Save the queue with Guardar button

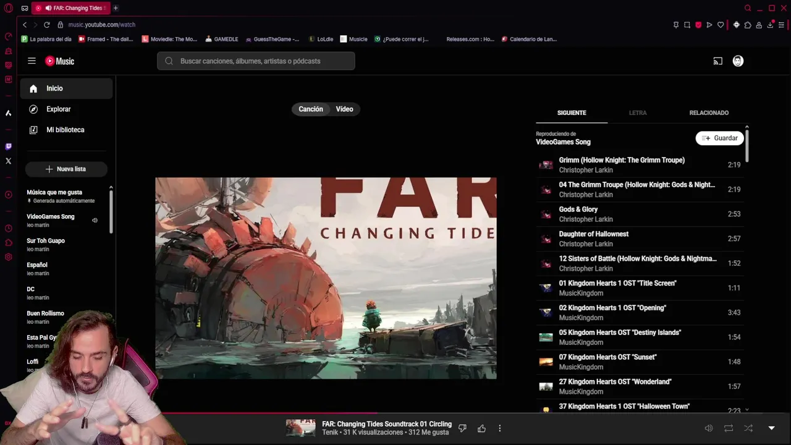[x=719, y=138]
